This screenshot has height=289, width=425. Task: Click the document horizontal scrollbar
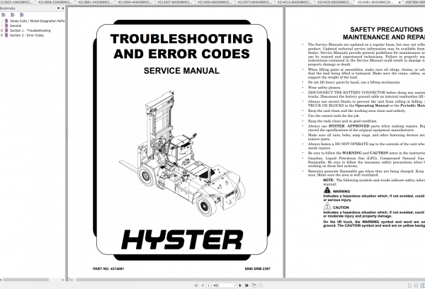tap(249, 280)
